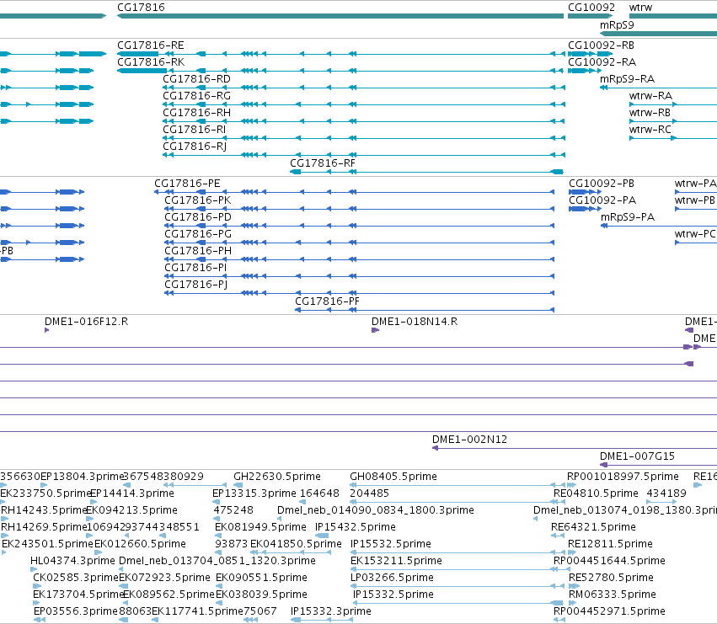
Task: Select transcript wtrw-RC
Action: [650, 130]
